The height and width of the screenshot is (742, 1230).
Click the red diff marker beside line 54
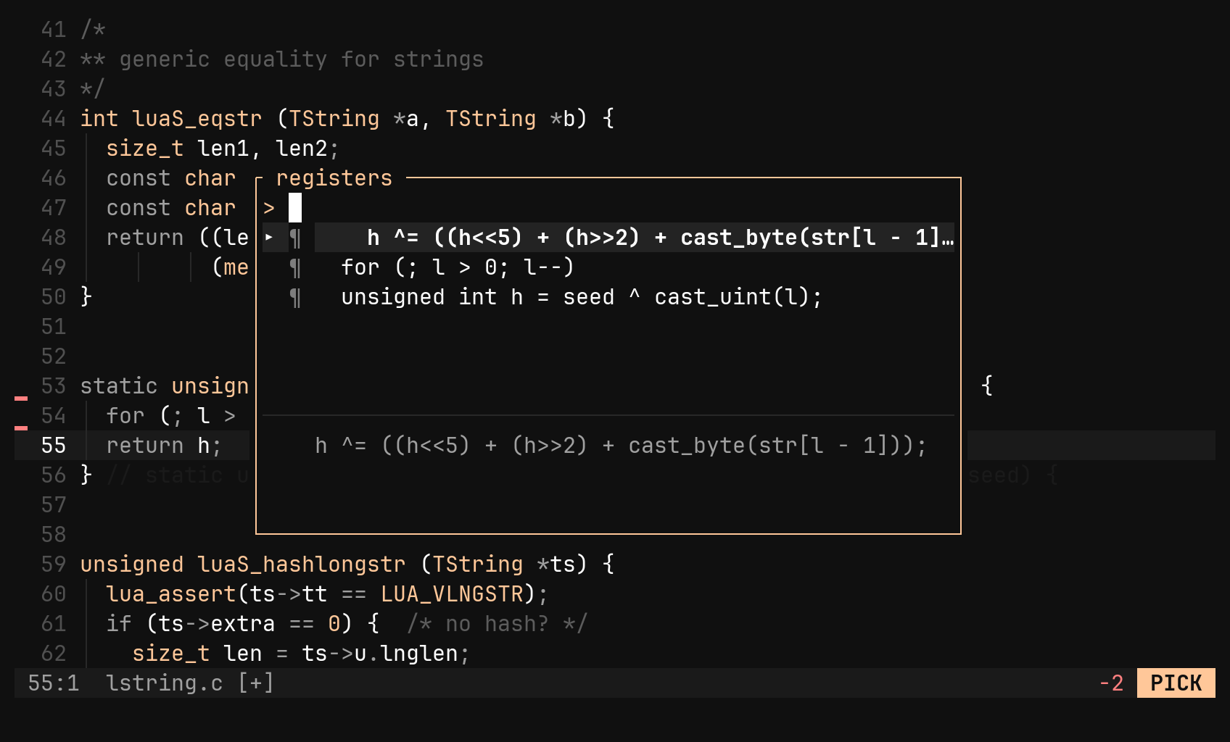pyautogui.click(x=21, y=428)
